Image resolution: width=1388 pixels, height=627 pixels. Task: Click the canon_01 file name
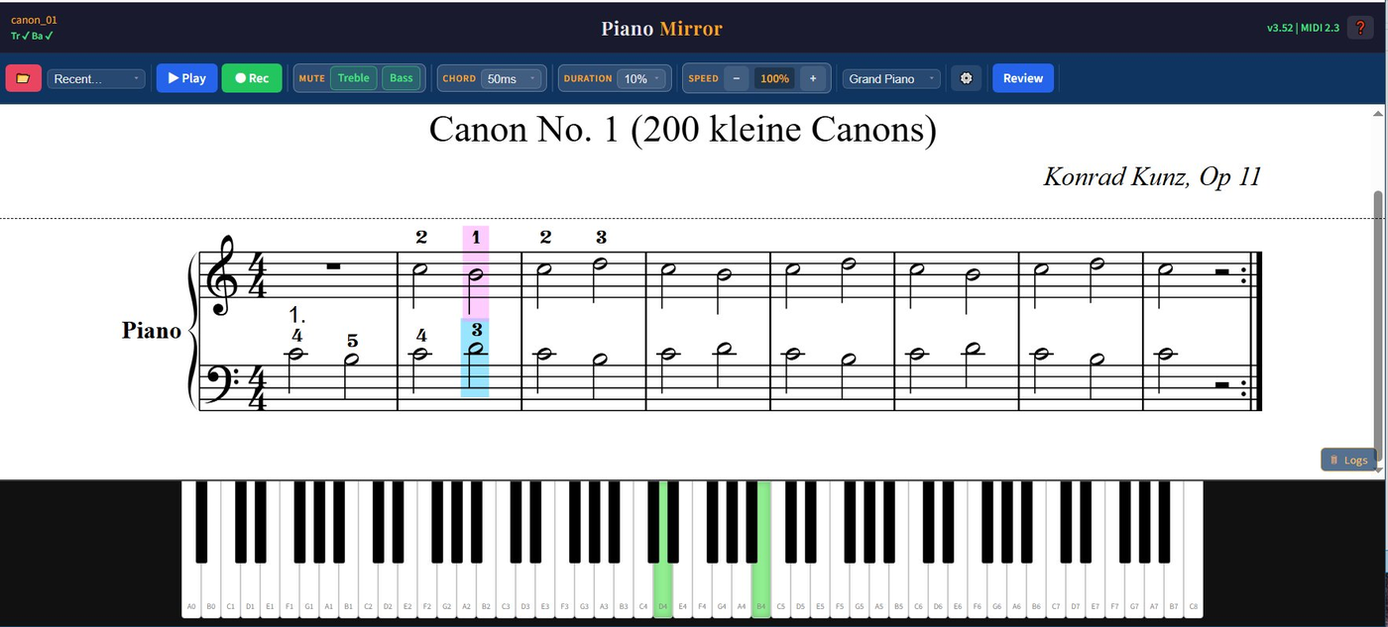click(x=34, y=20)
